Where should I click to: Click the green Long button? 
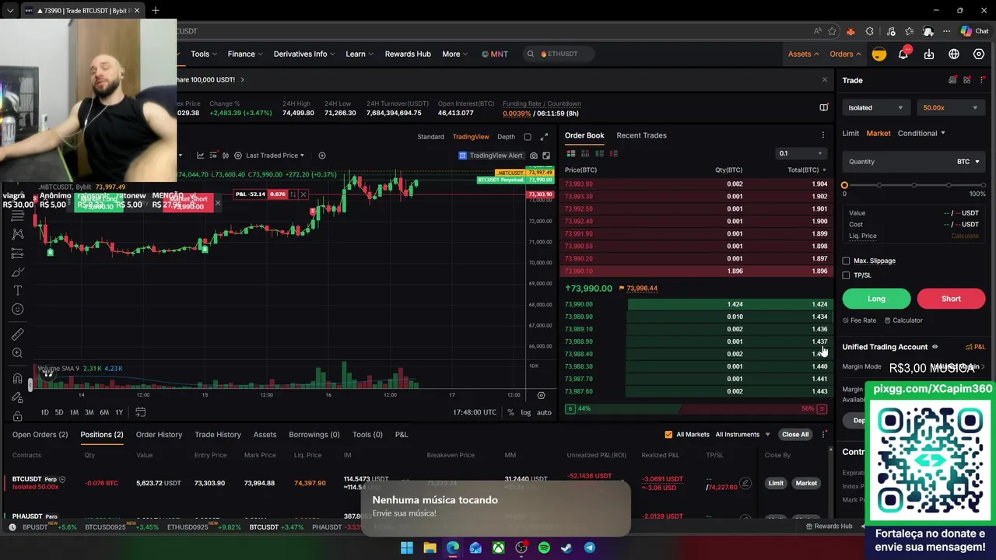(876, 299)
